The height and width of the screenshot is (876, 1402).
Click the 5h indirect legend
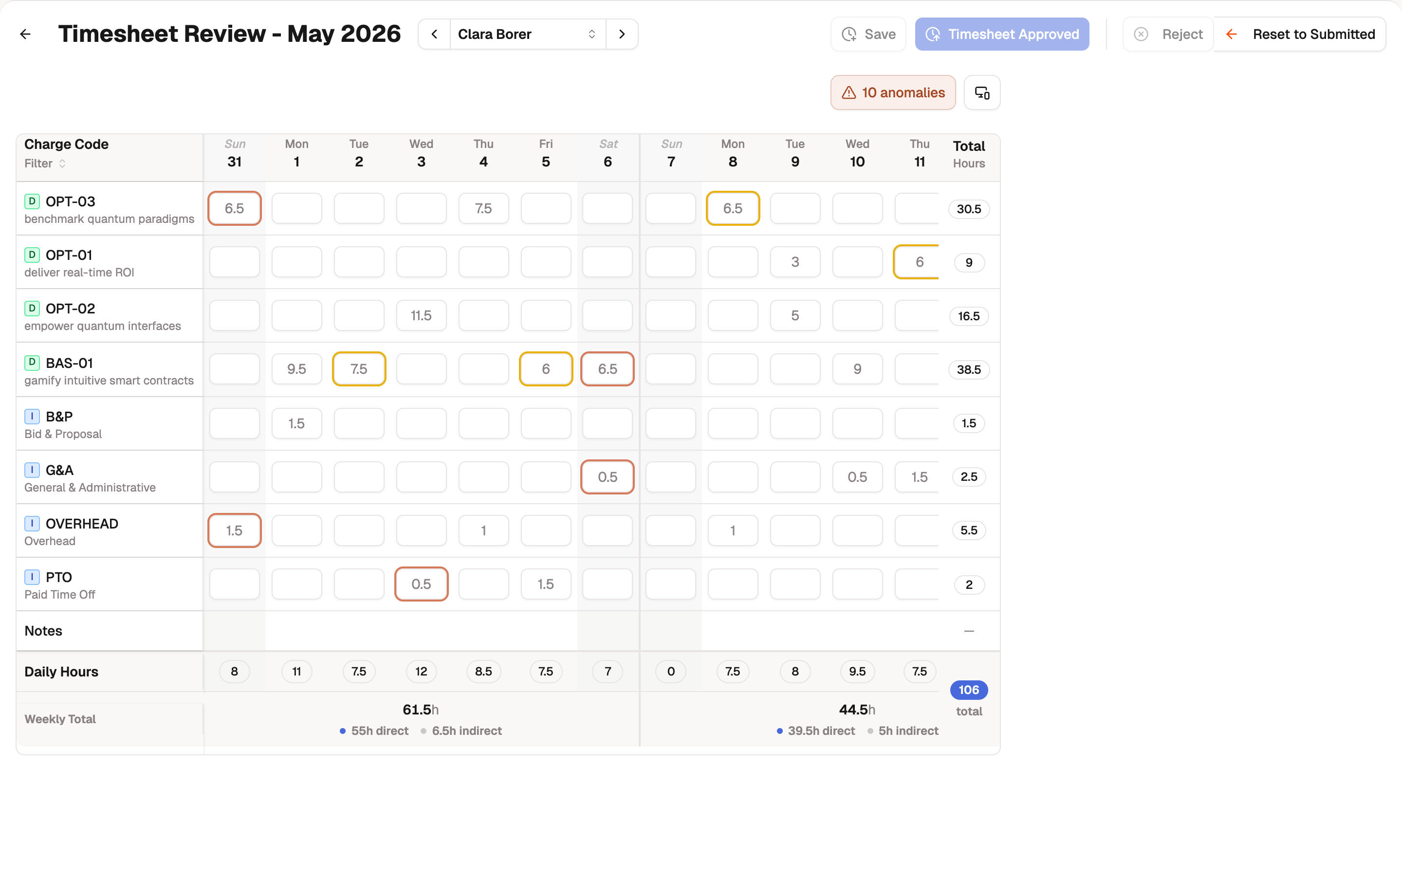903,731
